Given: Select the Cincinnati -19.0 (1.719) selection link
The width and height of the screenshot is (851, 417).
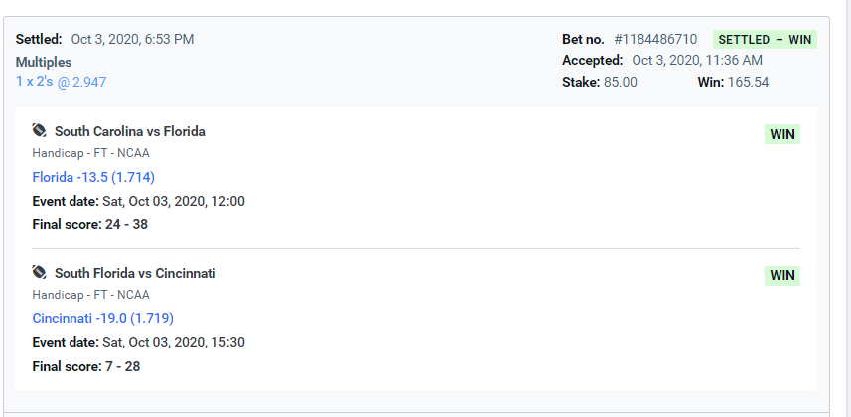Looking at the screenshot, I should 102,318.
